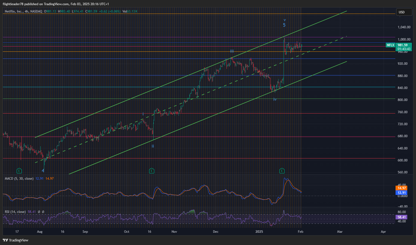Click the Sep label on time axis
Viewport: 416px width, 245px height.
point(85,232)
